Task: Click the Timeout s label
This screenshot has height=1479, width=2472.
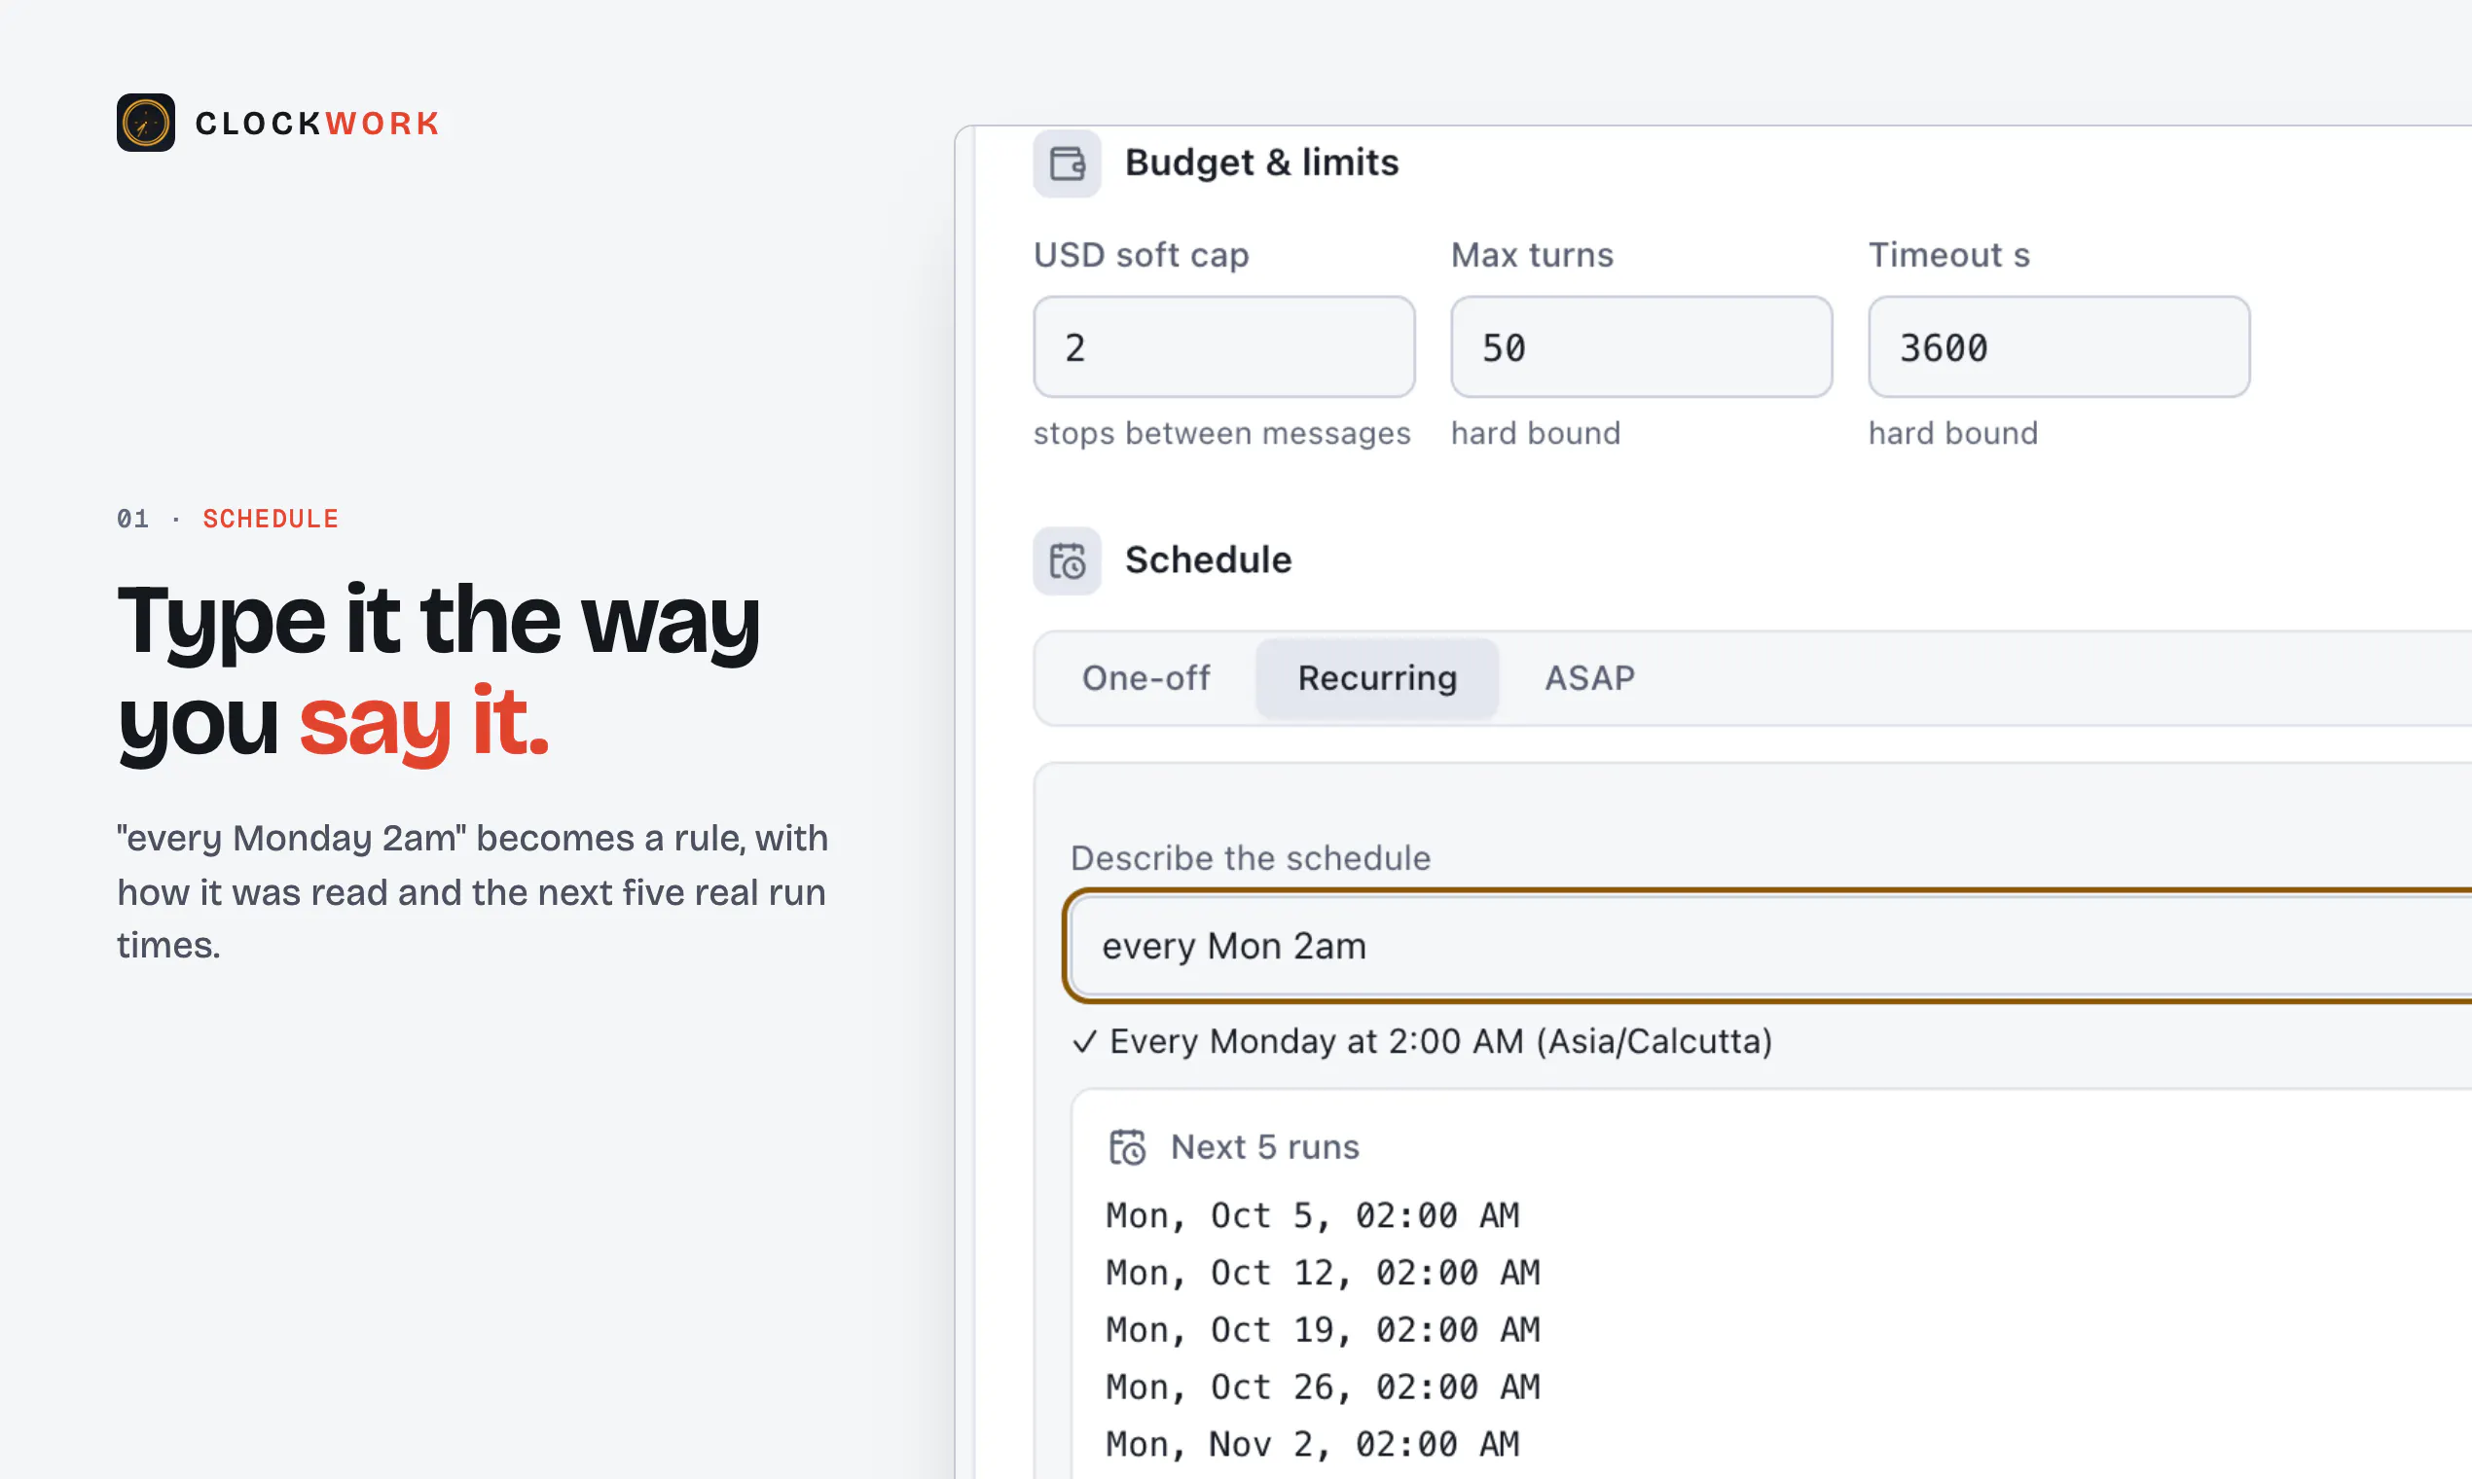Action: pos(1948,255)
